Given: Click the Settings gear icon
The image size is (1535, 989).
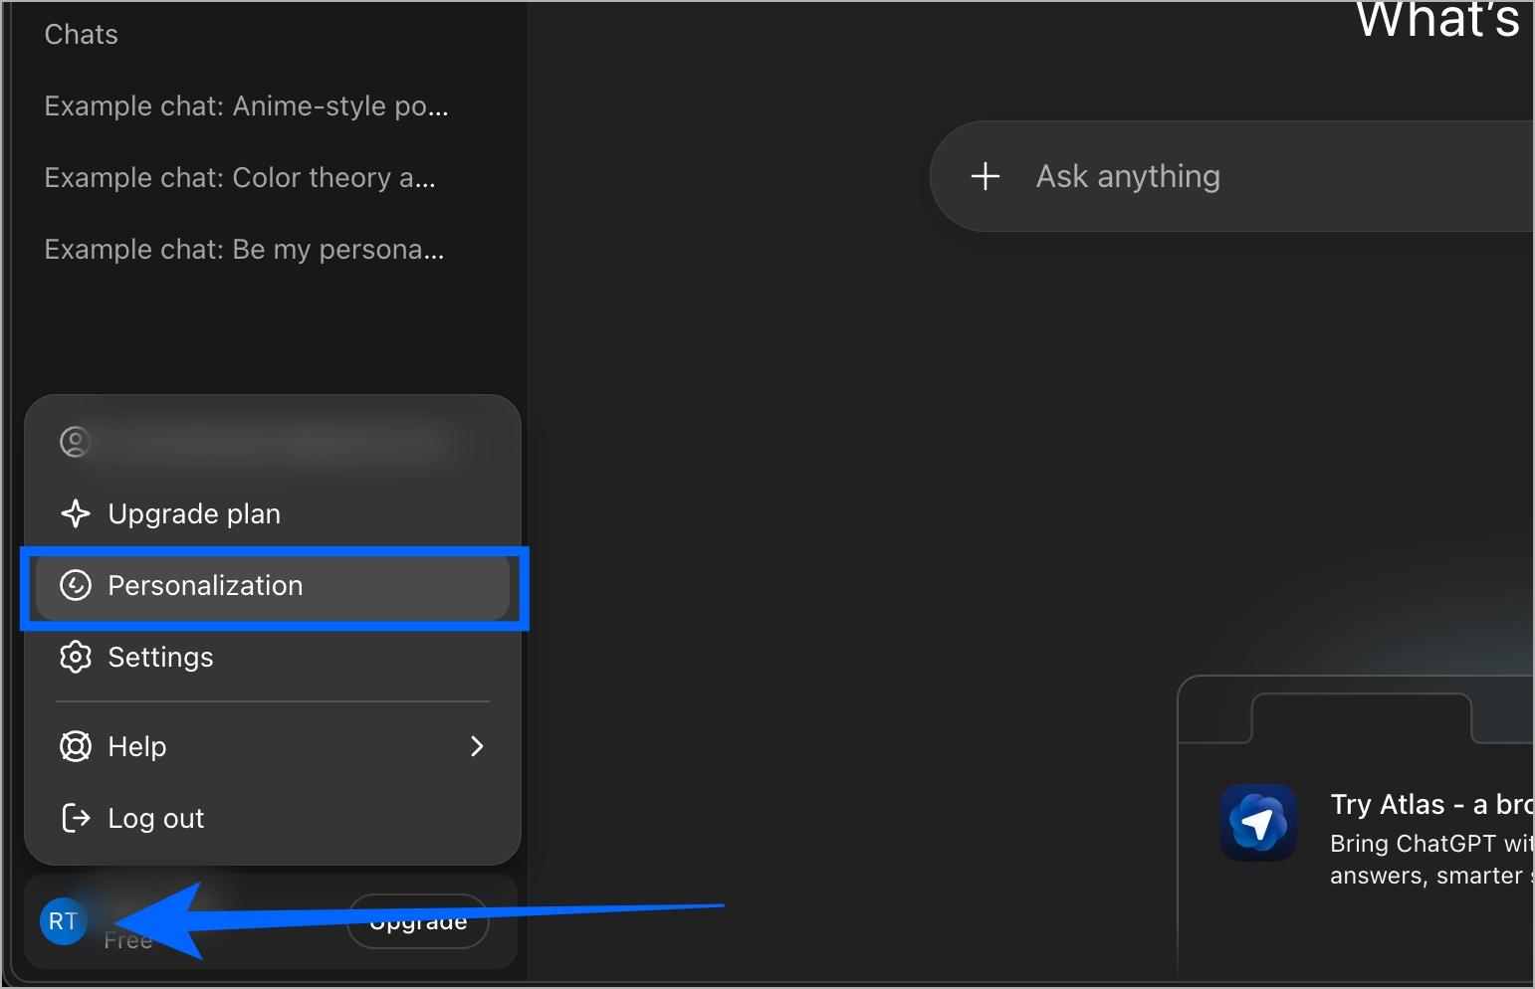Looking at the screenshot, I should [75, 657].
